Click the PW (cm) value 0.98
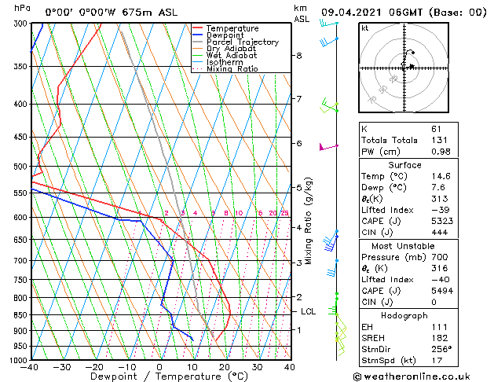 point(441,152)
